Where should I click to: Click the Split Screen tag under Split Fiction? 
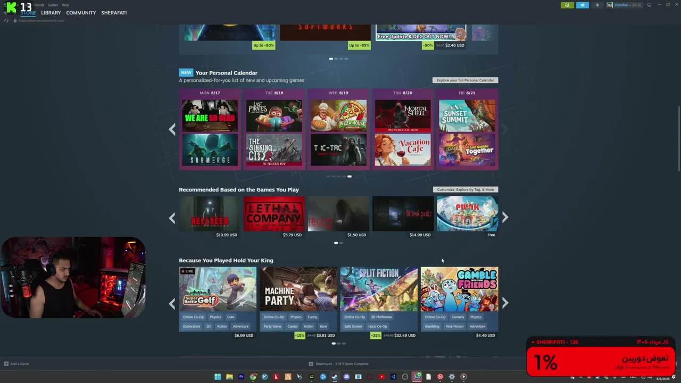pos(353,326)
